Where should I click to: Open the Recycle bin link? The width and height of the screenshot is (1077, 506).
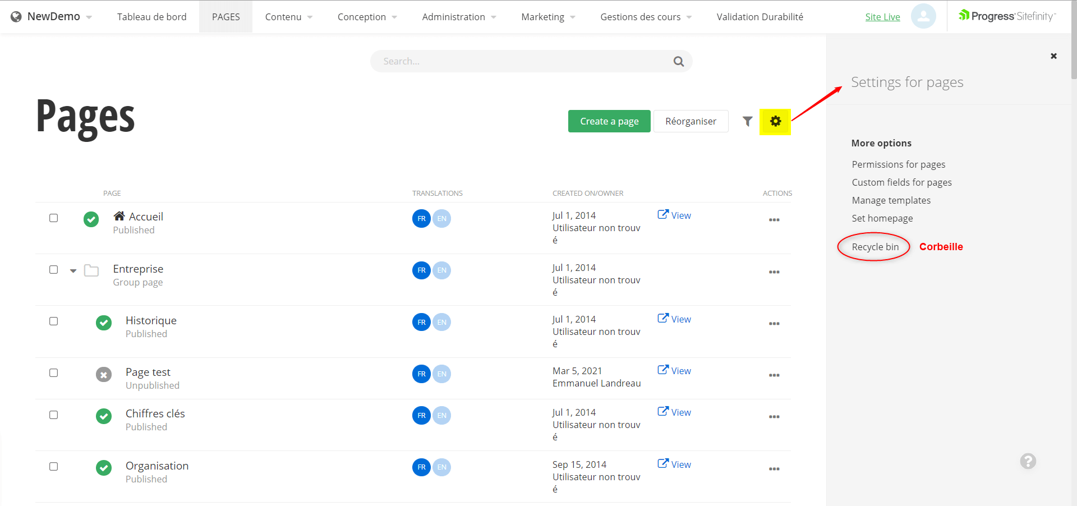click(875, 247)
